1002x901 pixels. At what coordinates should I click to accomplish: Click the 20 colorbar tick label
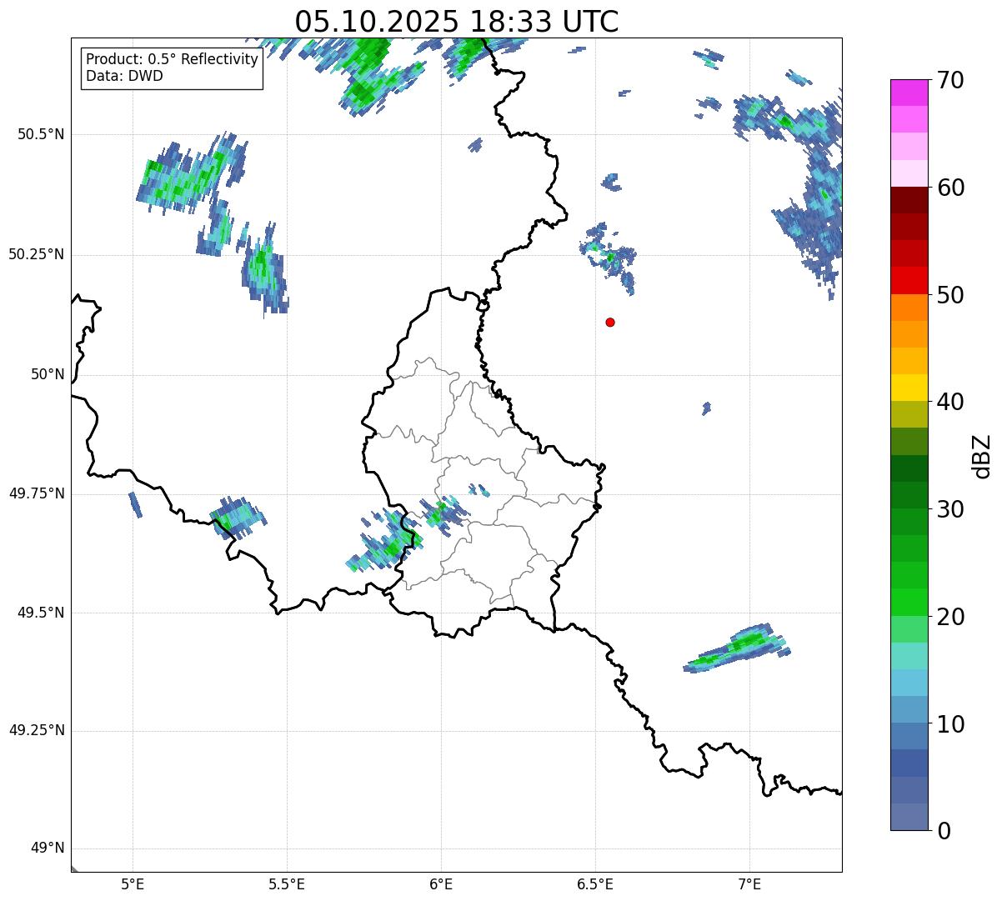(x=950, y=617)
